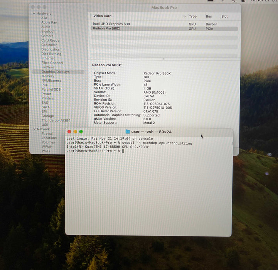The image size is (278, 270).
Task: Sort by the Slot column header
Action: pyautogui.click(x=224, y=16)
